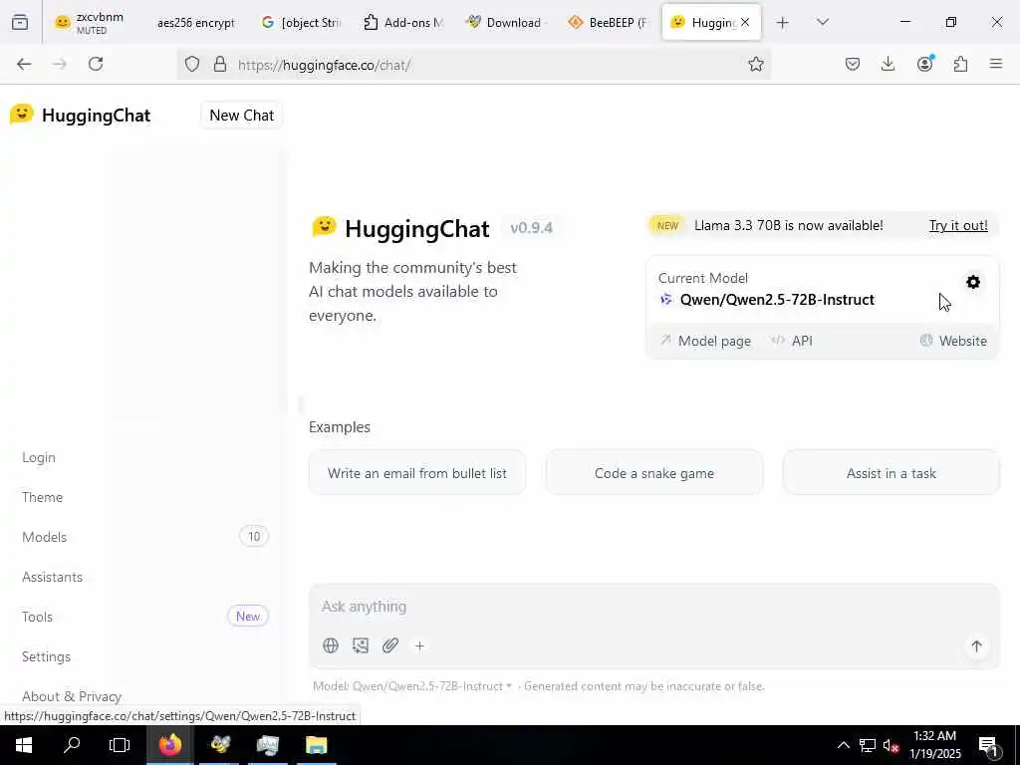Attach a file with paperclip icon
The width and height of the screenshot is (1020, 765).
390,645
